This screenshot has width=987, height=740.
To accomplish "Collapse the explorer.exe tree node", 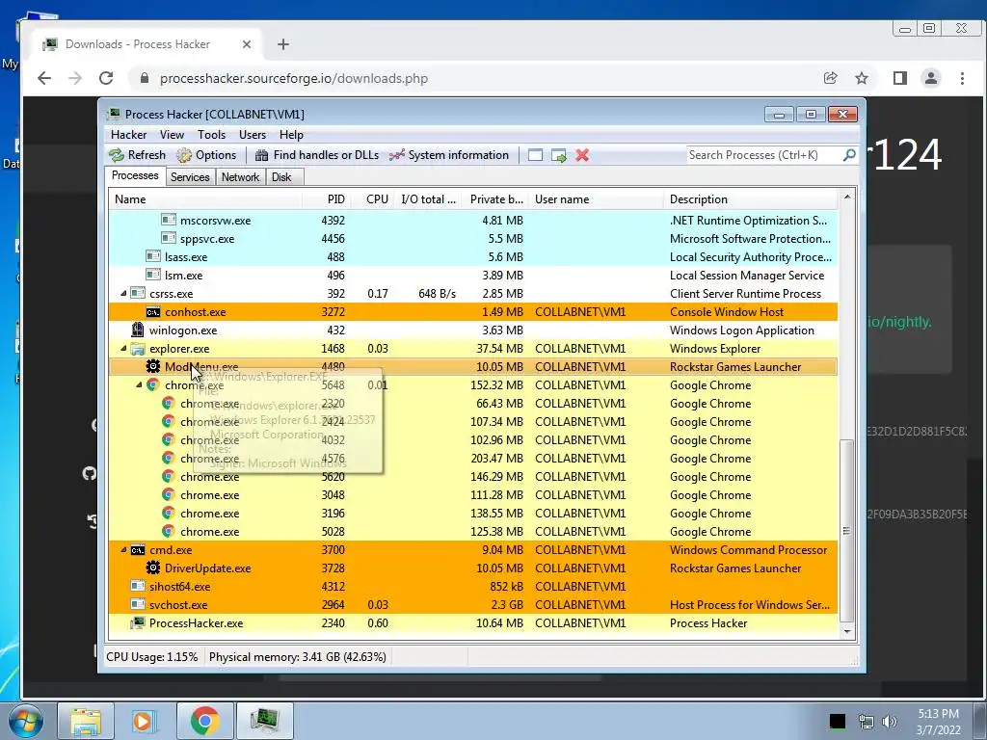I will (x=123, y=348).
